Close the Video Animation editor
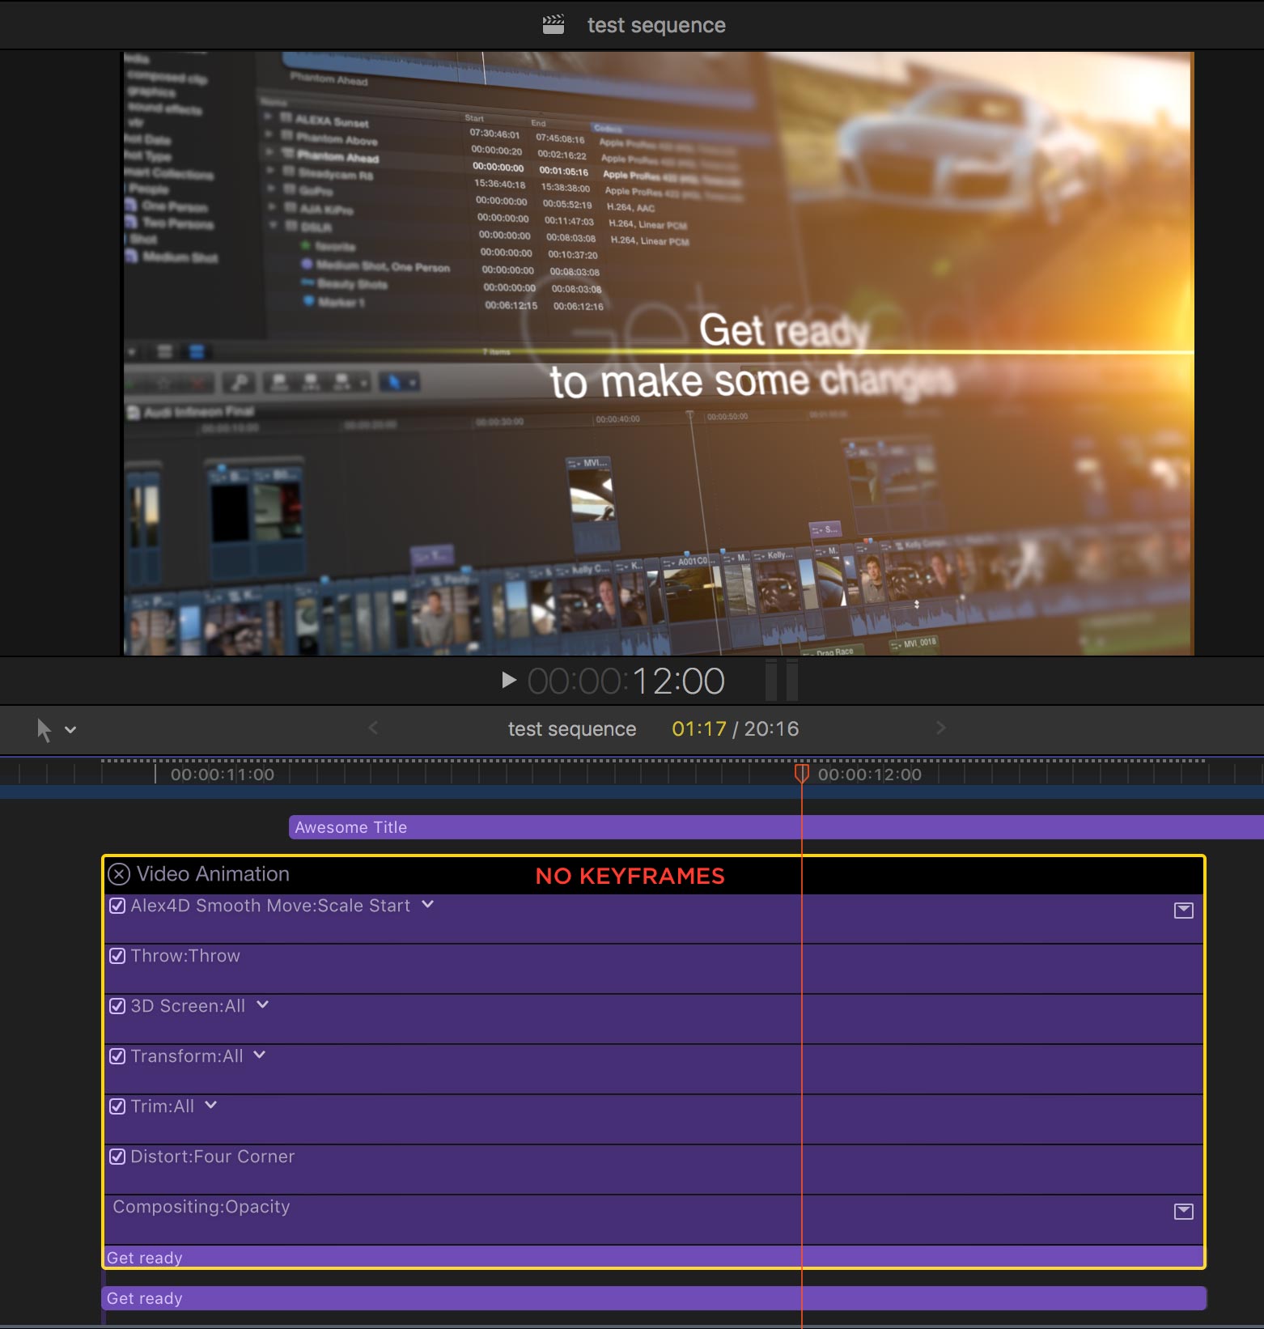The height and width of the screenshot is (1329, 1264). click(x=119, y=874)
